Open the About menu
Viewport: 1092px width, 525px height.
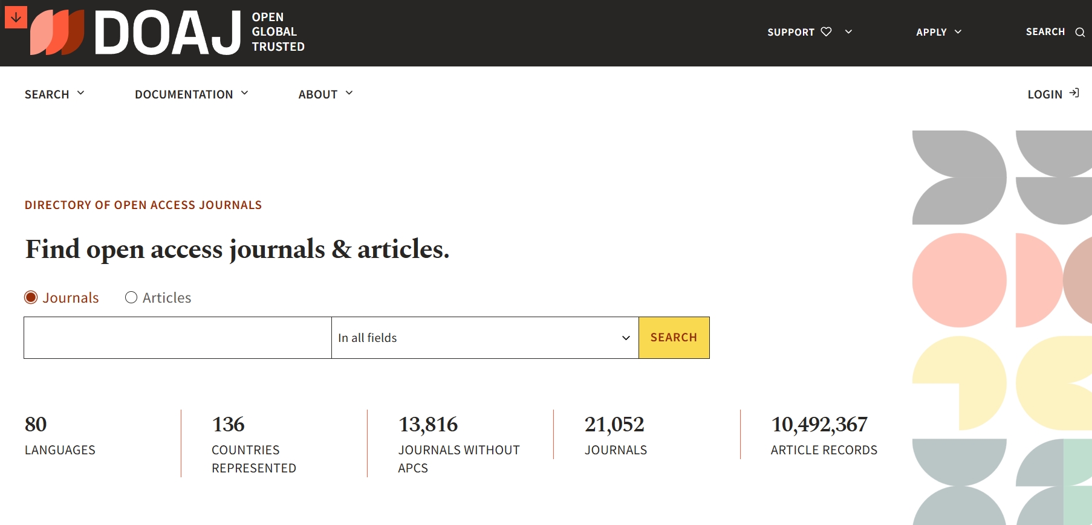(317, 94)
